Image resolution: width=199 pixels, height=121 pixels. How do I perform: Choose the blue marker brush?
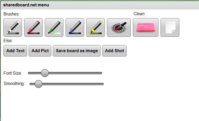pyautogui.click(x=75, y=27)
